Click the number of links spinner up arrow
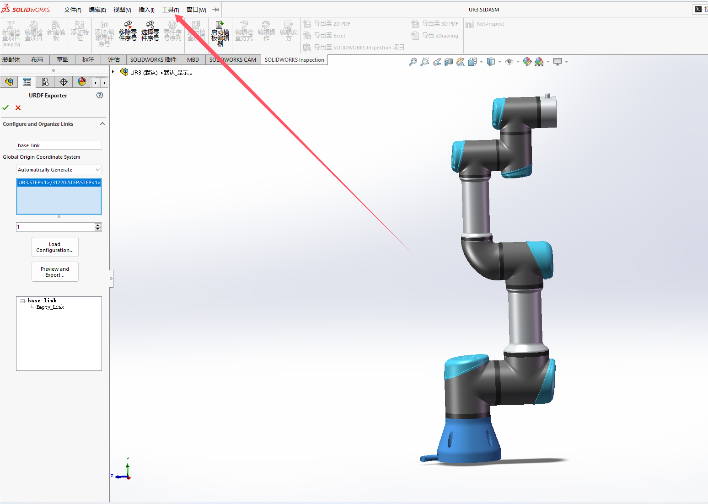 [x=97, y=225]
